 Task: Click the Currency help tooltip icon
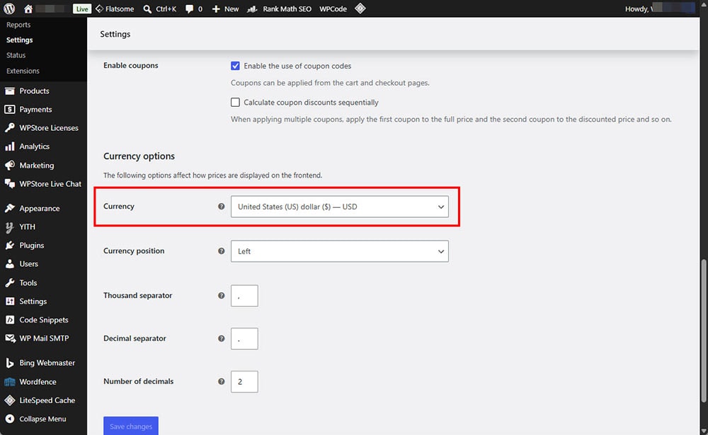click(221, 207)
